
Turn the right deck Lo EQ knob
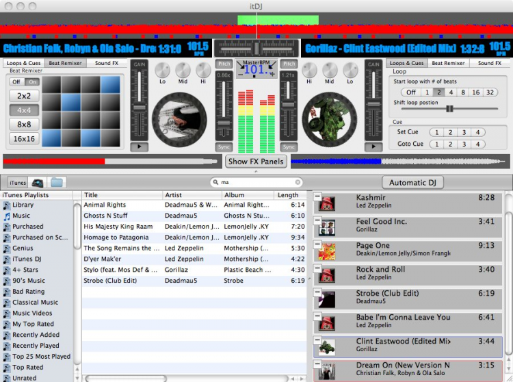(x=350, y=70)
